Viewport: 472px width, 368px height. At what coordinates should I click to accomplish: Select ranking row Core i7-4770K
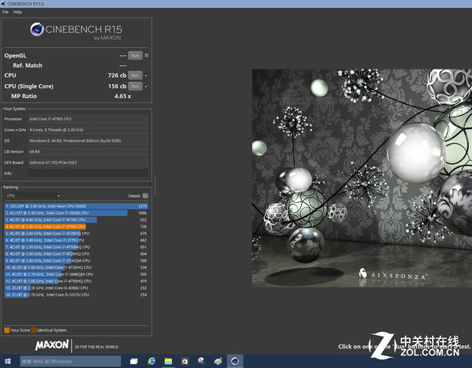(x=76, y=220)
